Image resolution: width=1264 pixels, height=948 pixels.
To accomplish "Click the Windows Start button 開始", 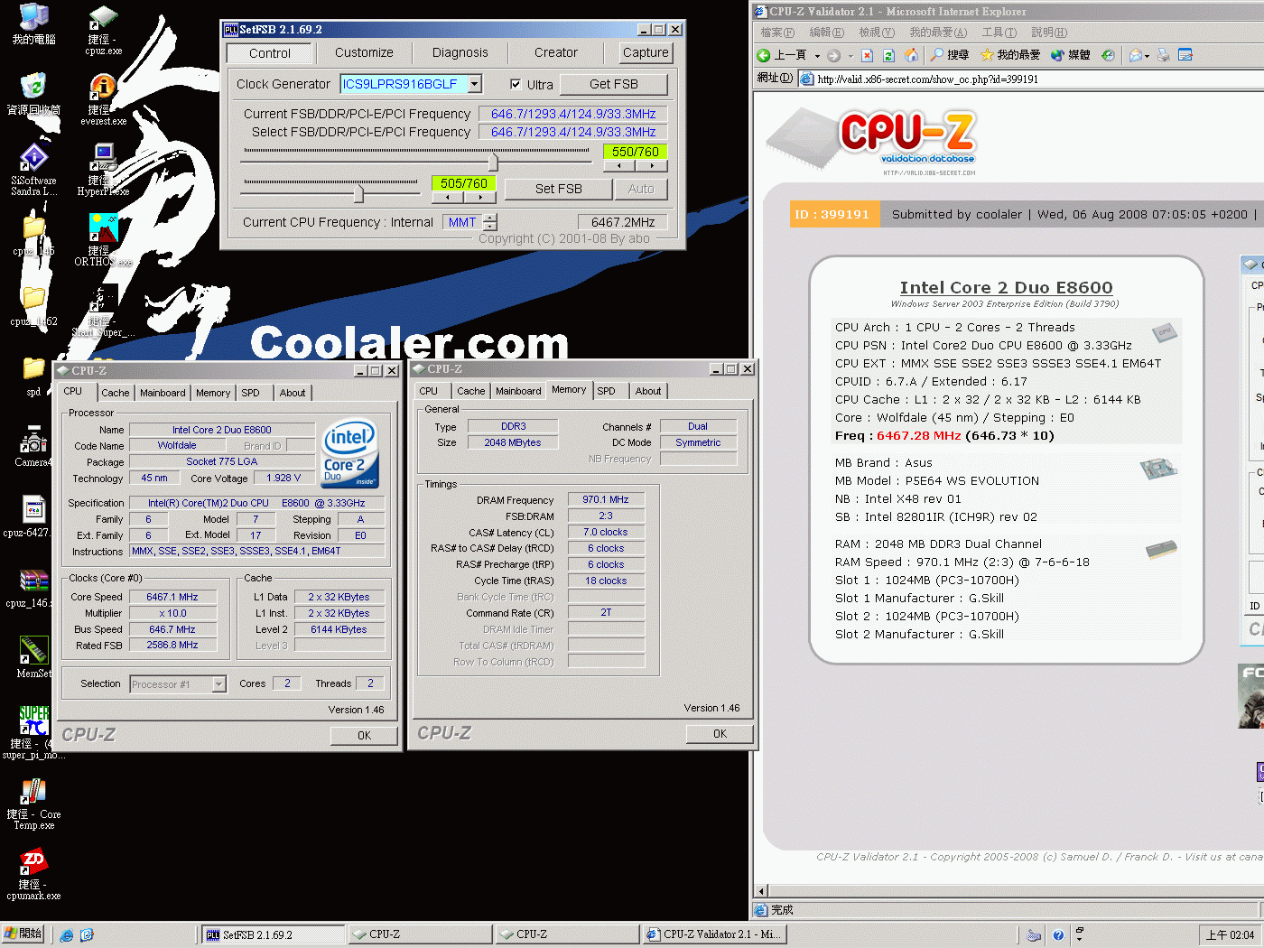I will 23,934.
